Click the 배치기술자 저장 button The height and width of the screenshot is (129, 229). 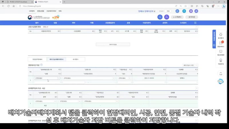[189, 65]
